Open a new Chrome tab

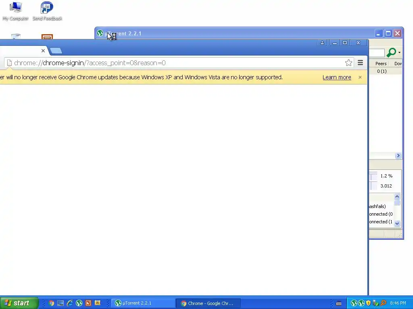click(x=56, y=51)
